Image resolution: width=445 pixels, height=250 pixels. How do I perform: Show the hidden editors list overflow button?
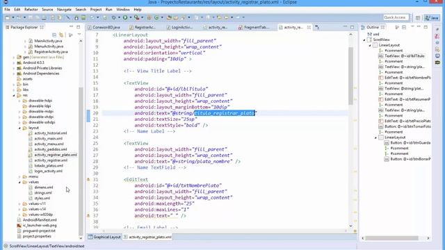click(x=317, y=27)
